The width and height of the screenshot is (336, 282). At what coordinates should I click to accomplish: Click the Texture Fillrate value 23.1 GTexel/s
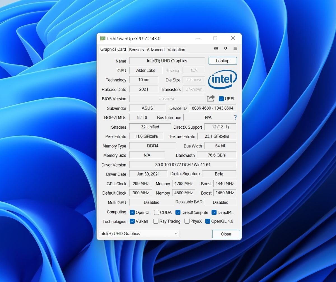click(217, 136)
